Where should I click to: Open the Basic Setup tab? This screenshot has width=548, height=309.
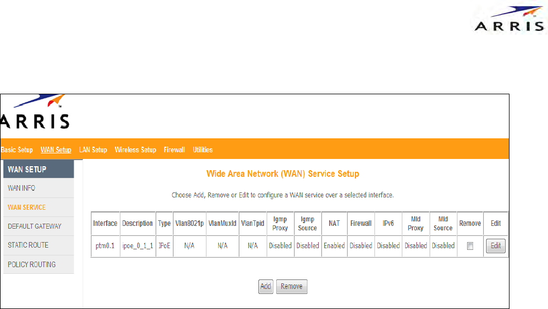tap(16, 150)
